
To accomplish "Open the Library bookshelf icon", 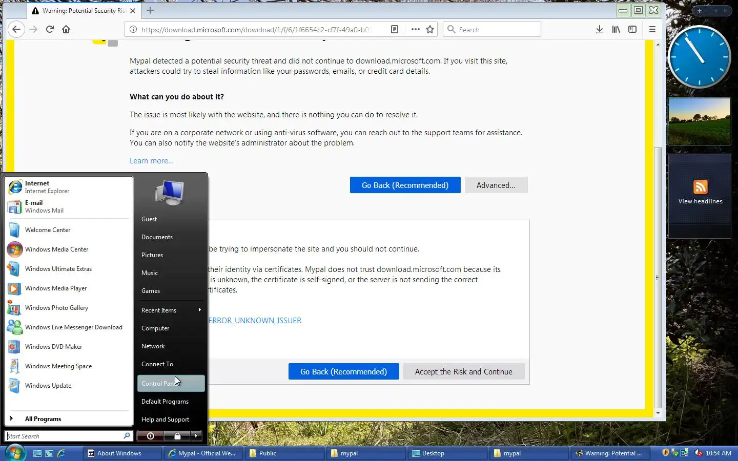I will point(616,29).
